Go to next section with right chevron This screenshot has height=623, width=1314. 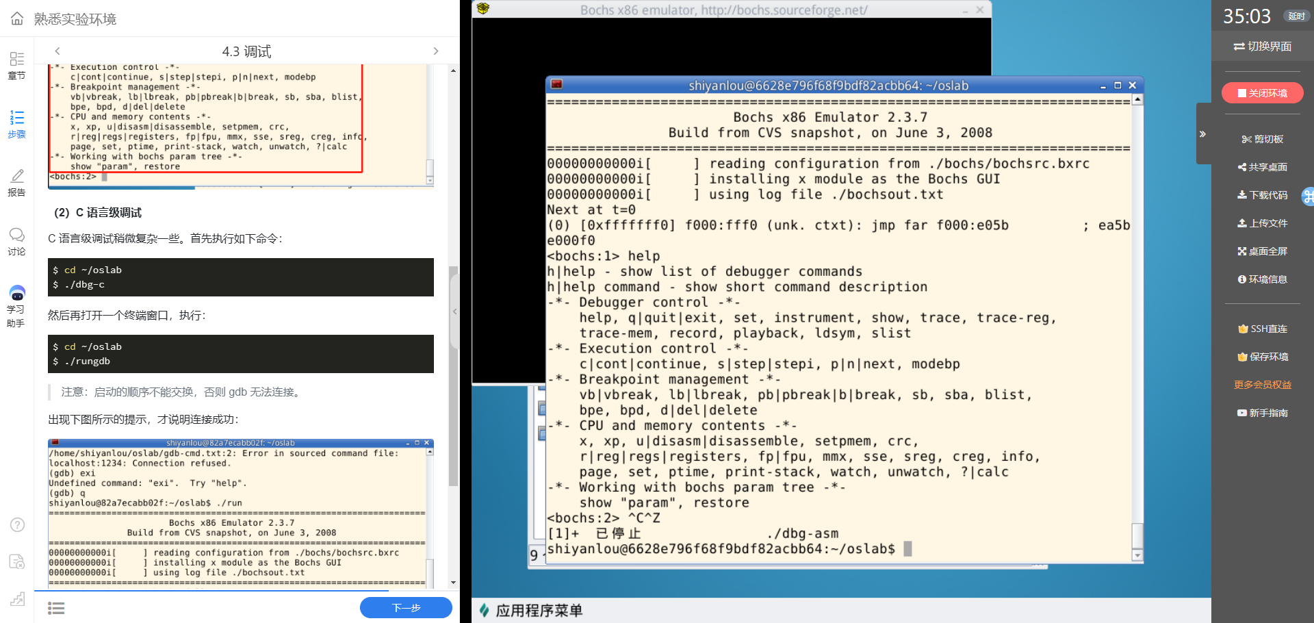pyautogui.click(x=436, y=51)
